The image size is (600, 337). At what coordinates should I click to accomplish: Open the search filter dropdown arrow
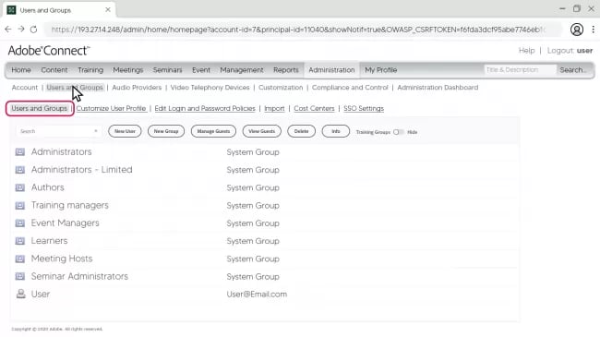pos(96,131)
